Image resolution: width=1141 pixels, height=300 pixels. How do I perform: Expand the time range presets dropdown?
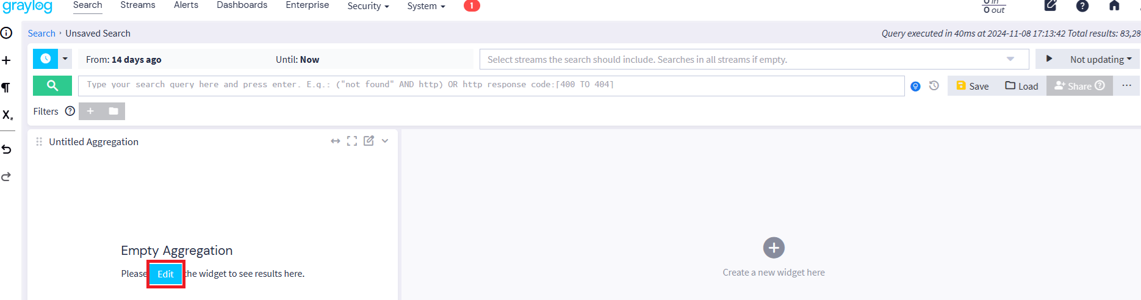tap(65, 59)
